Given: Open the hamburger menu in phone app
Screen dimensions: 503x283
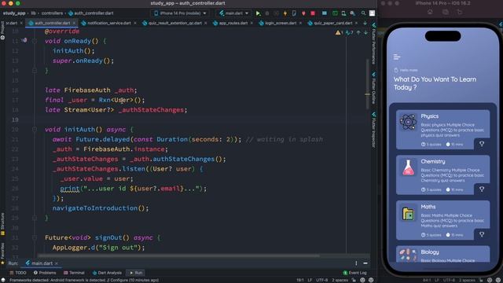Looking at the screenshot, I should 397,57.
